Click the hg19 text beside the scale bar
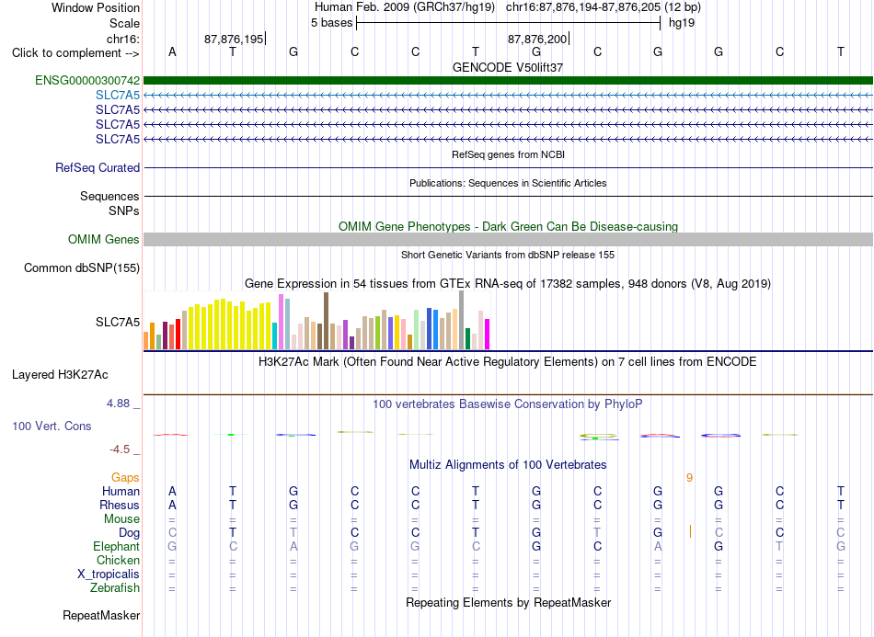Image resolution: width=874 pixels, height=637 pixels. click(x=681, y=23)
